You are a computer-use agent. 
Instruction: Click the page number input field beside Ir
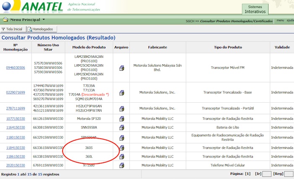[x=267, y=174]
